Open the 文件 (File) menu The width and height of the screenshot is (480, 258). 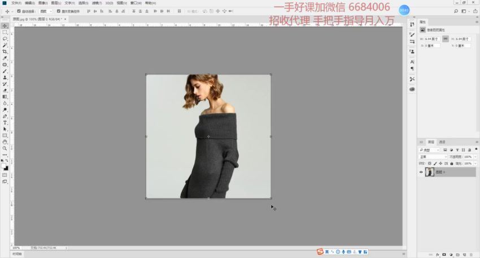(x=16, y=3)
